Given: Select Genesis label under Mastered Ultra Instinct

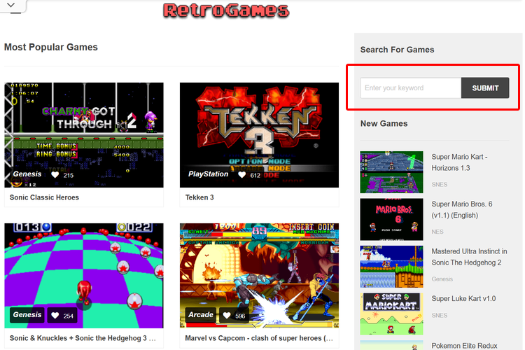Looking at the screenshot, I should tap(442, 279).
